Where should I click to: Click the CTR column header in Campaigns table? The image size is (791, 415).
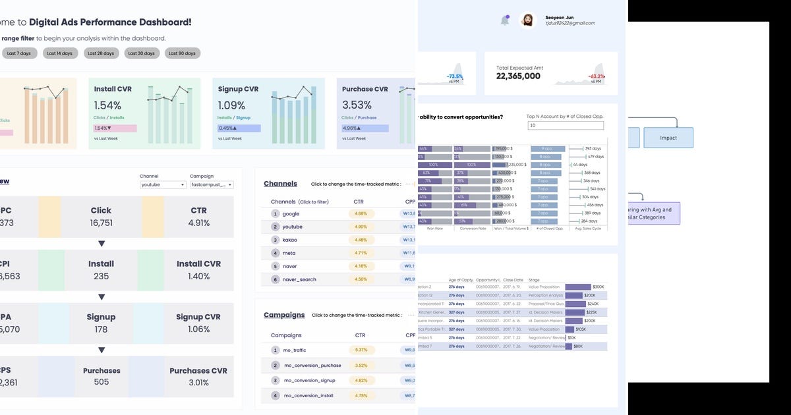(360, 335)
